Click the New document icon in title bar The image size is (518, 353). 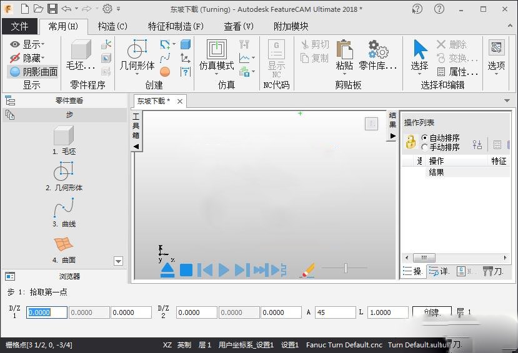click(x=25, y=9)
